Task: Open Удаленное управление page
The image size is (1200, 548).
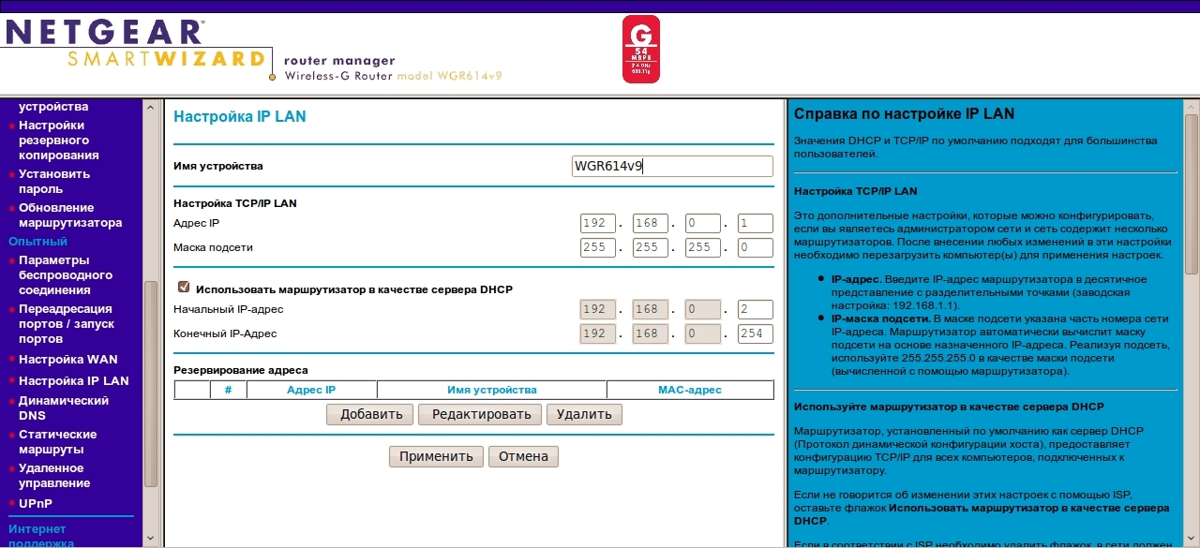Action: pos(54,476)
